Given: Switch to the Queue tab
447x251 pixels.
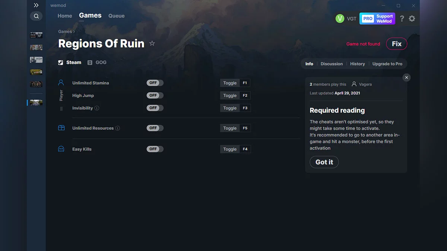Looking at the screenshot, I should 117,16.
